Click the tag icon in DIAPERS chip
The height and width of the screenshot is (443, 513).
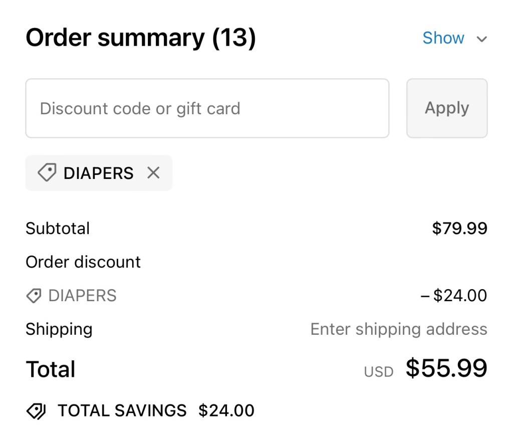pos(47,173)
